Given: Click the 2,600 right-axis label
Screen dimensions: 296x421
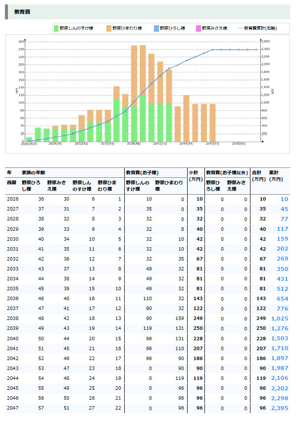Looking at the screenshot, I should [266, 41].
